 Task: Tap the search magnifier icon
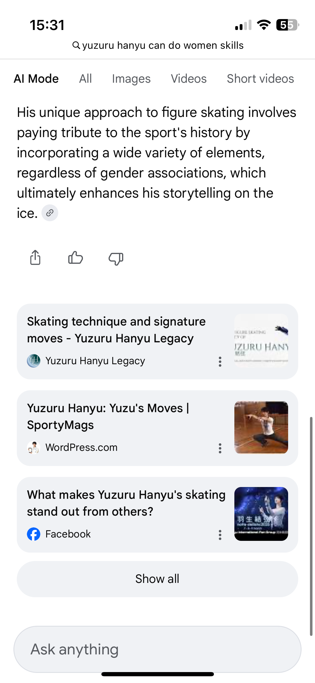point(76,45)
